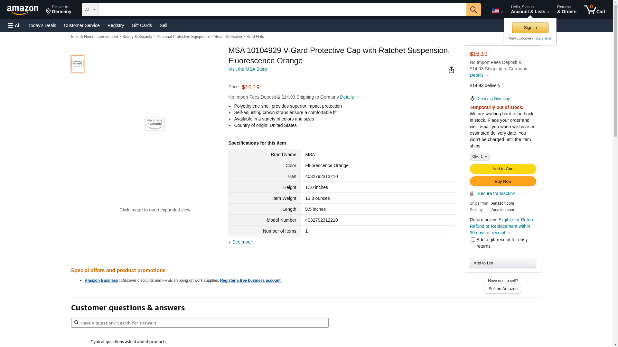Click the Buy Now button
618x347 pixels.
(x=502, y=182)
